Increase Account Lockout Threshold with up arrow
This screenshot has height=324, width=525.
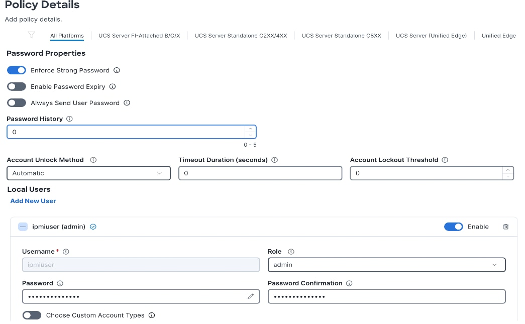coord(508,170)
